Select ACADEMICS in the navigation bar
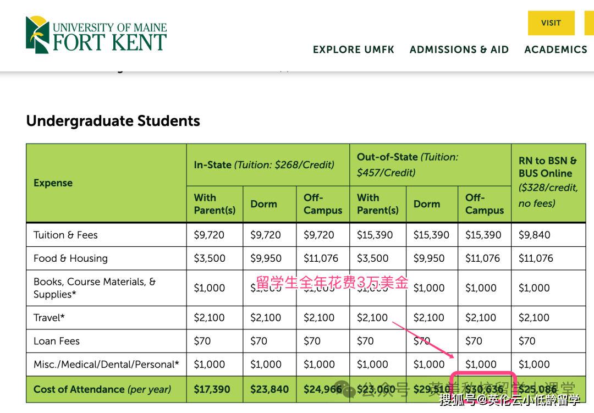Image resolution: width=594 pixels, height=413 pixels. tap(555, 49)
